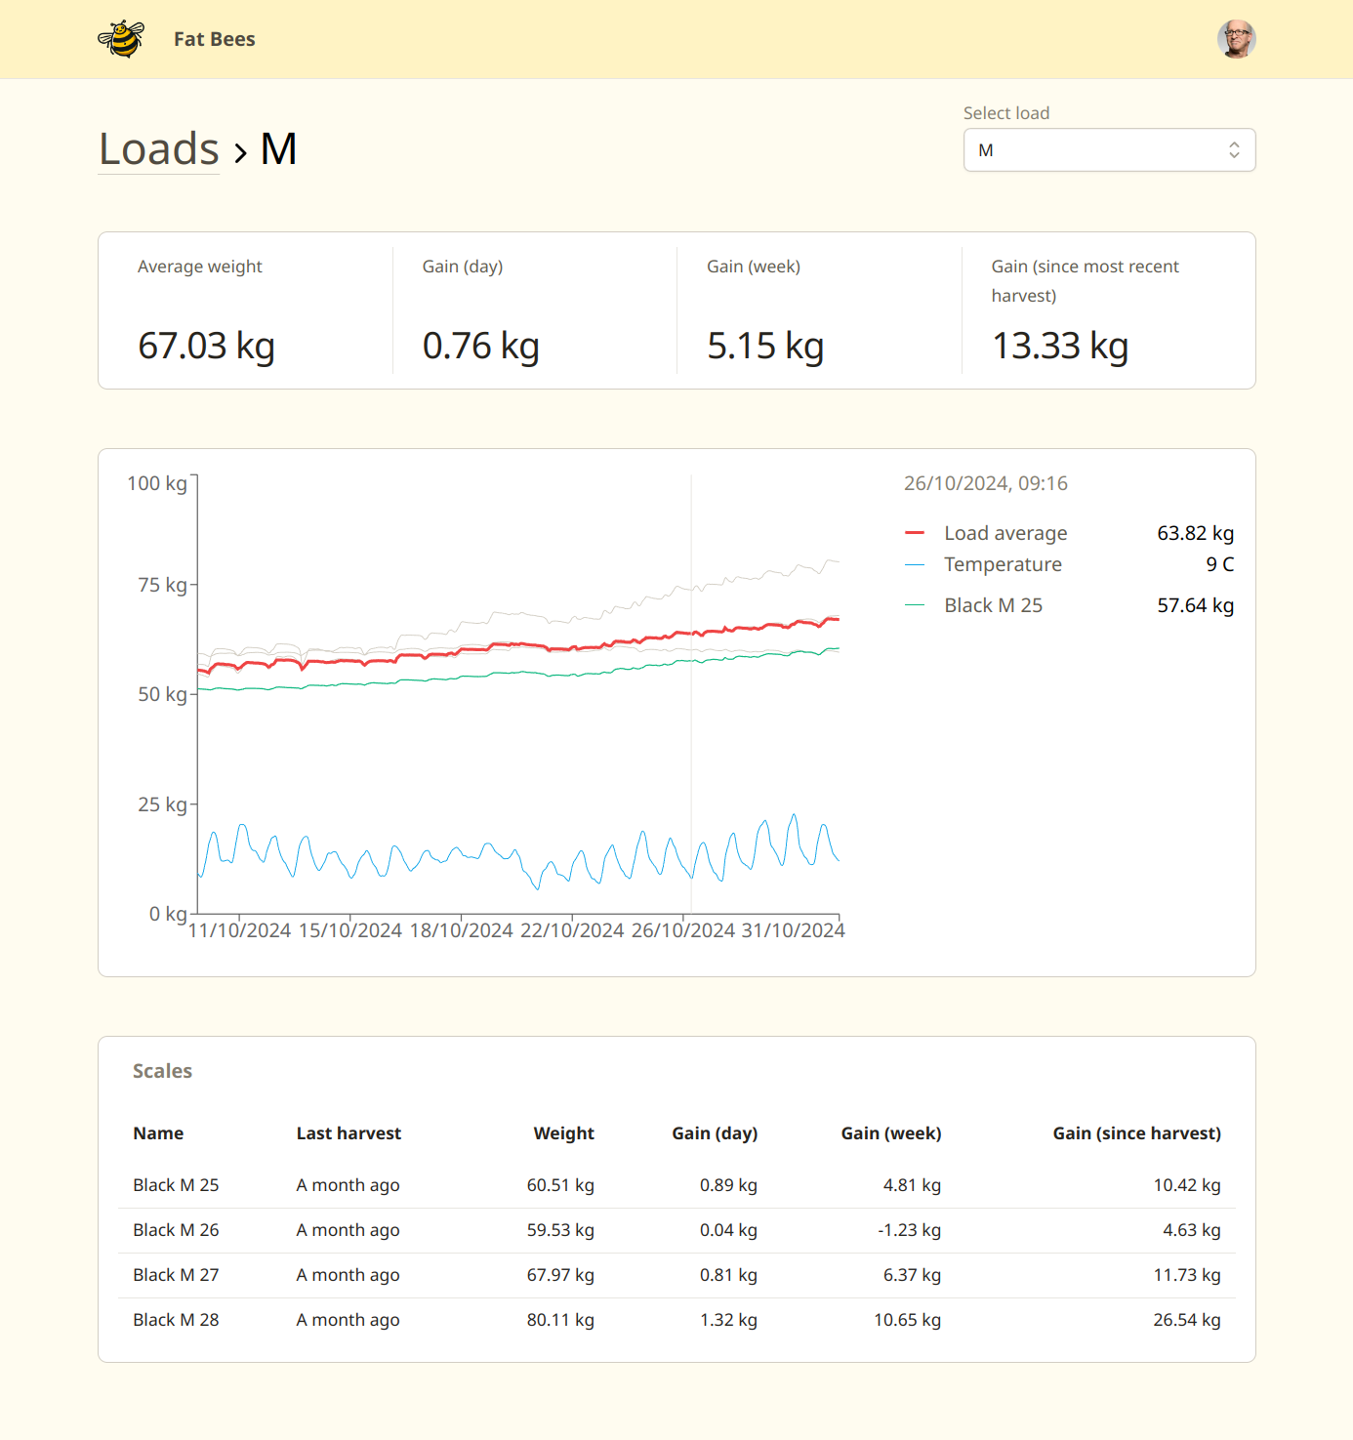The width and height of the screenshot is (1353, 1440).
Task: Click the 67.97 kg weight cell
Action: (560, 1275)
